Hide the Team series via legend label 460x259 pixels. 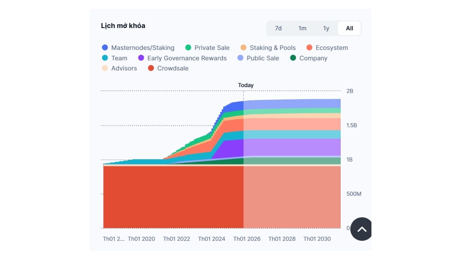[119, 58]
